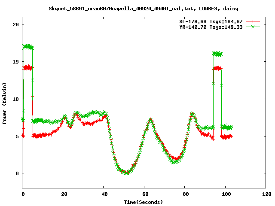Click the y-axis tick label 5
Viewport: 275px width, 206px height.
point(17,136)
